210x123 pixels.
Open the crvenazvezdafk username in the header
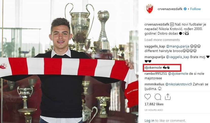click(170, 9)
